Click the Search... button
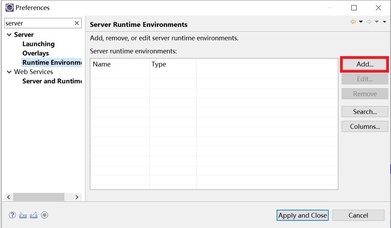Screen dimensions: 391x228 point(365,112)
